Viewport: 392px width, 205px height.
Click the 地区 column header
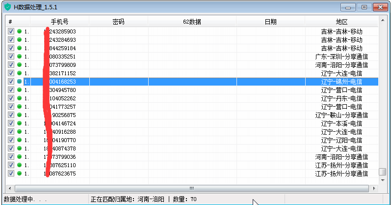341,22
